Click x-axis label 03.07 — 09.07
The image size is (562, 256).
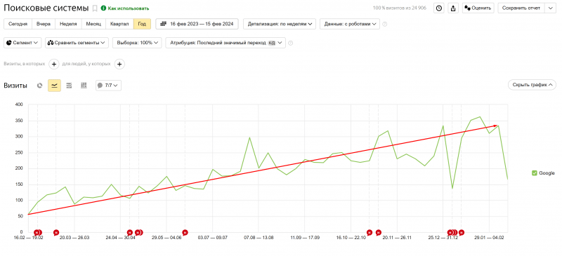point(213,238)
